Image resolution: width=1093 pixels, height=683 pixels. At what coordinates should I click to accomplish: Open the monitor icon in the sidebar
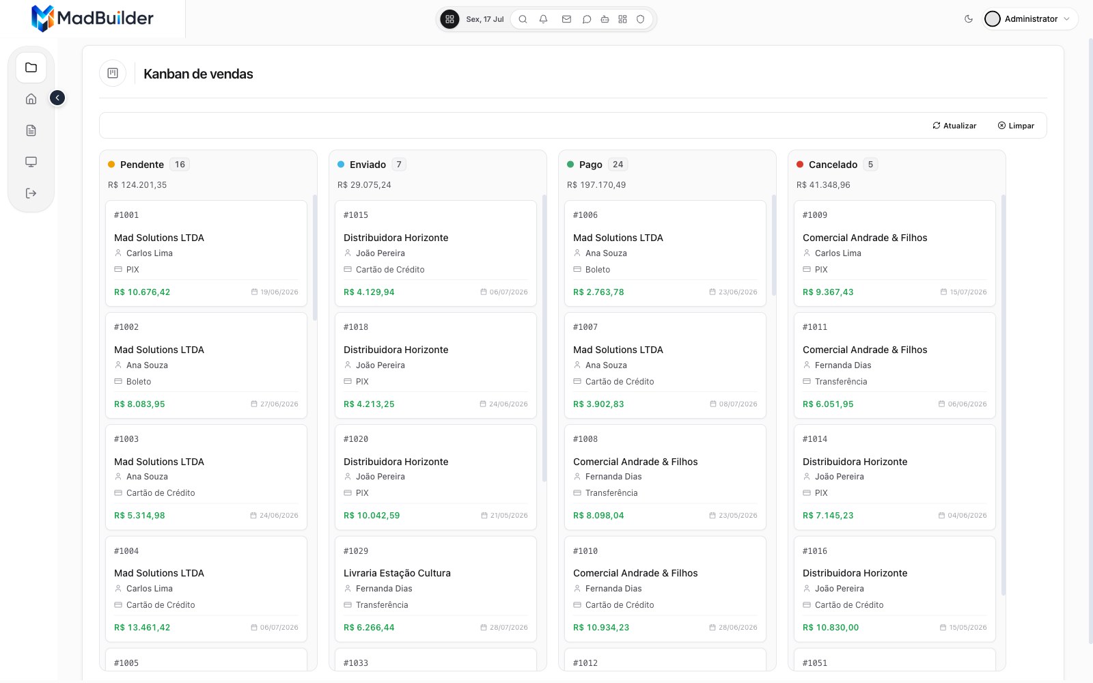point(31,162)
